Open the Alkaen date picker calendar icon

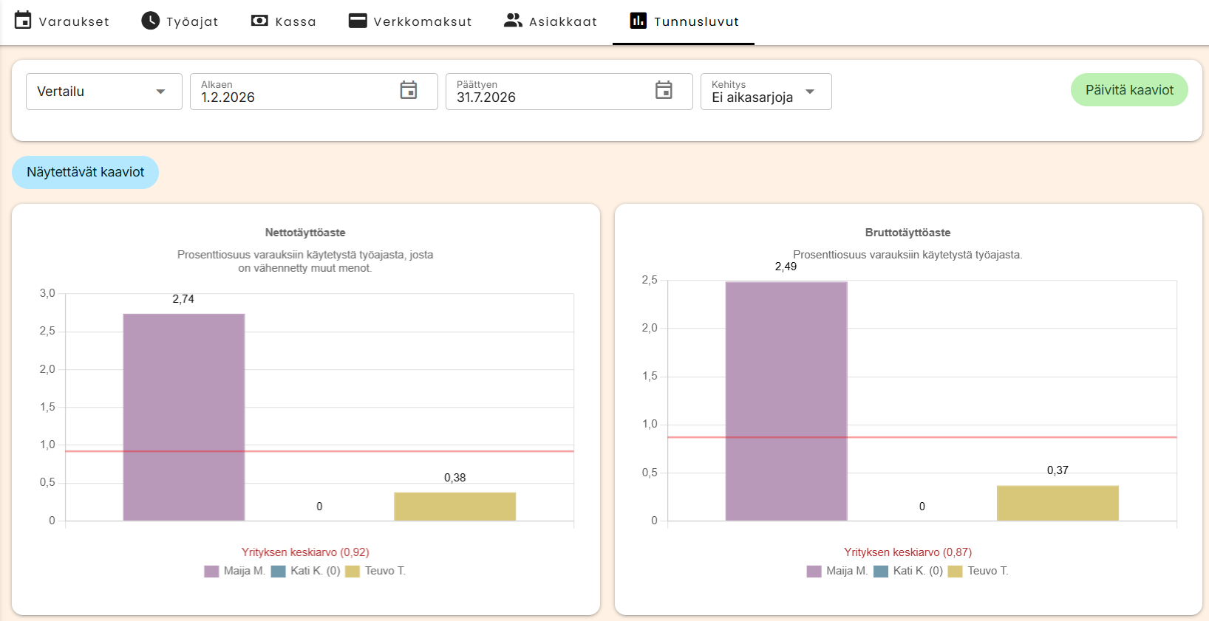pyautogui.click(x=409, y=90)
